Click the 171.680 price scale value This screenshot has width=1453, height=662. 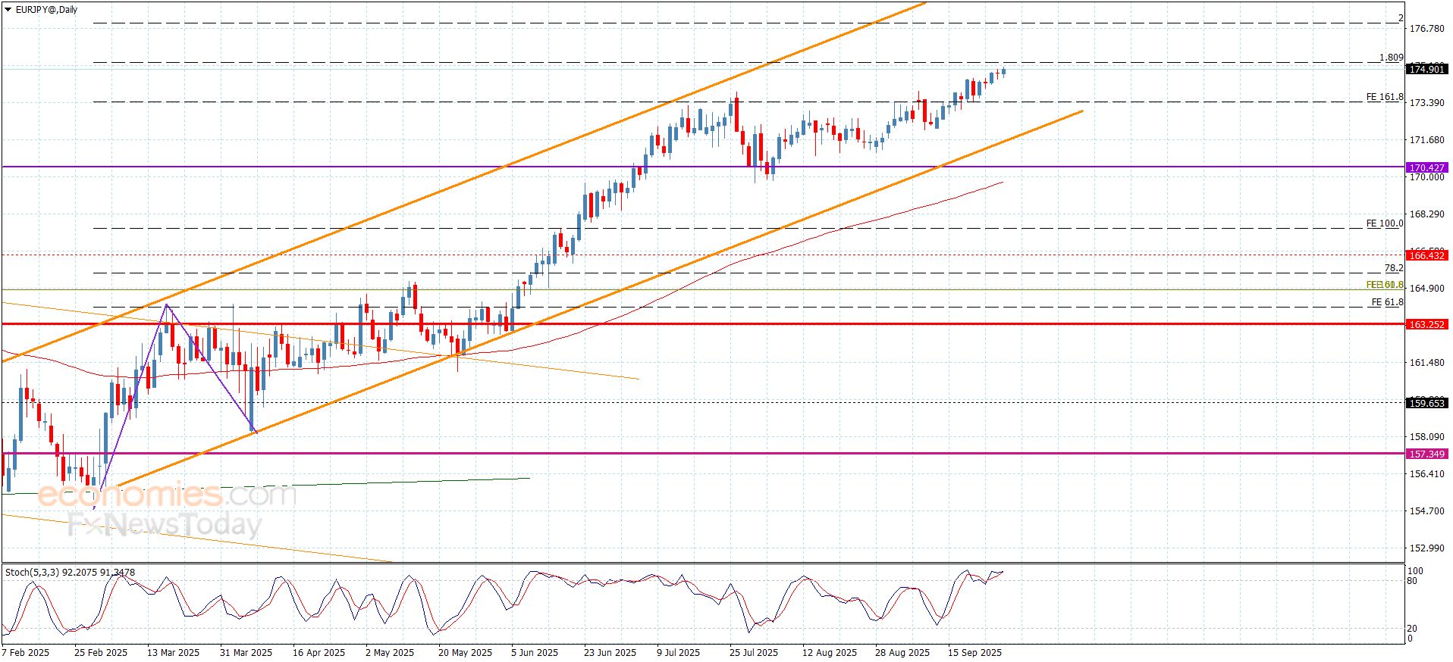click(x=1426, y=140)
